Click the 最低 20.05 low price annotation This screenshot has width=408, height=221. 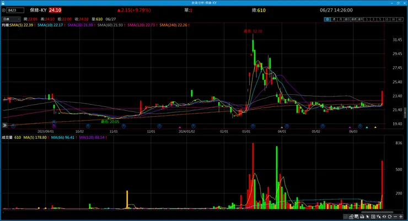point(110,121)
